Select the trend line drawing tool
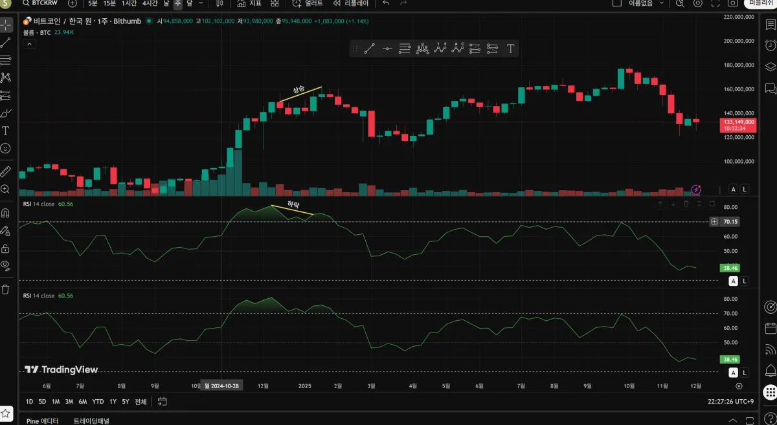The width and height of the screenshot is (777, 425). 6,43
